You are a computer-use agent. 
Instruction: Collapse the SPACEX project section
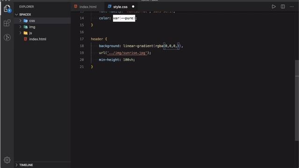[x=16, y=14]
